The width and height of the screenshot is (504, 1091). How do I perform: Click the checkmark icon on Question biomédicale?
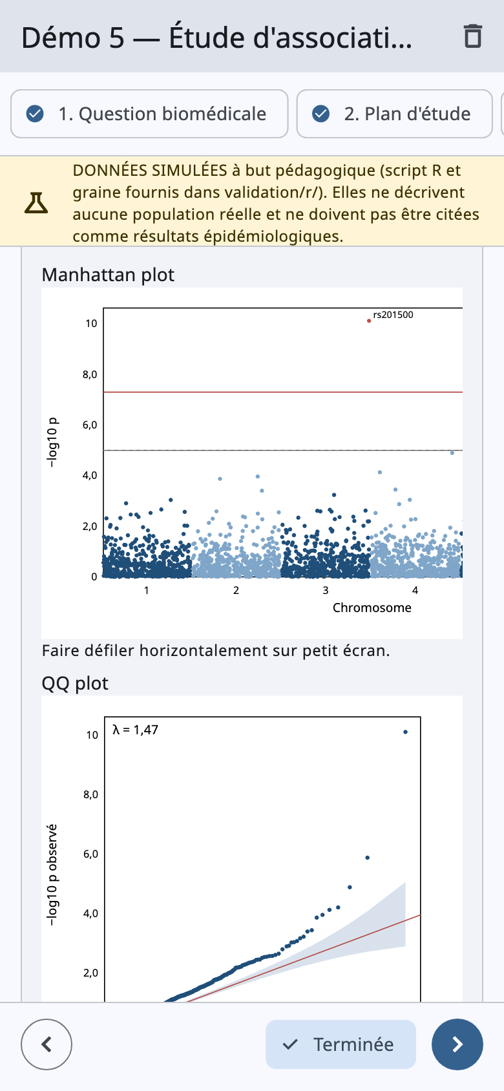tap(35, 114)
